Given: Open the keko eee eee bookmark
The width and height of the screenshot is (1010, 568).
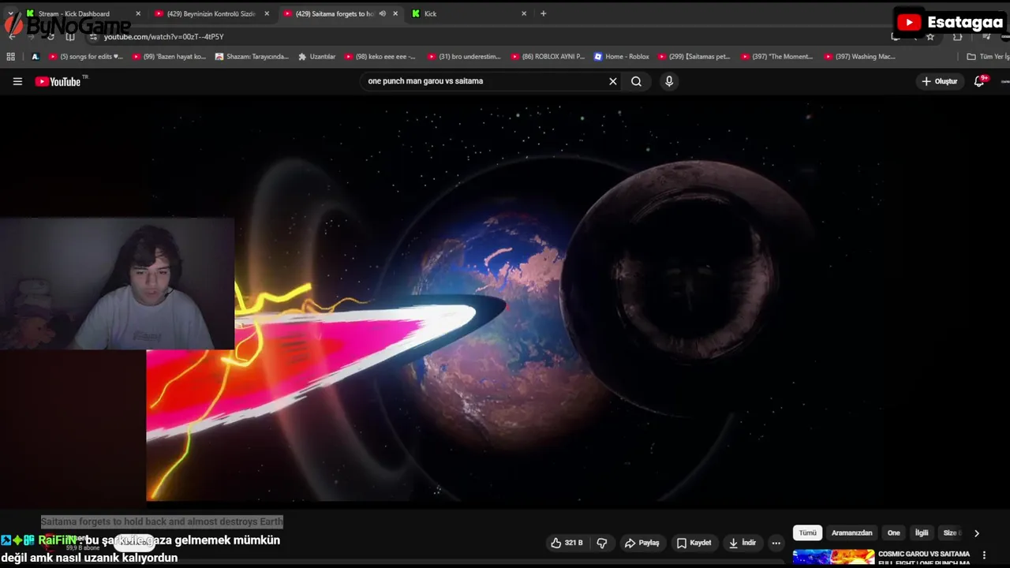Looking at the screenshot, I should pos(380,57).
